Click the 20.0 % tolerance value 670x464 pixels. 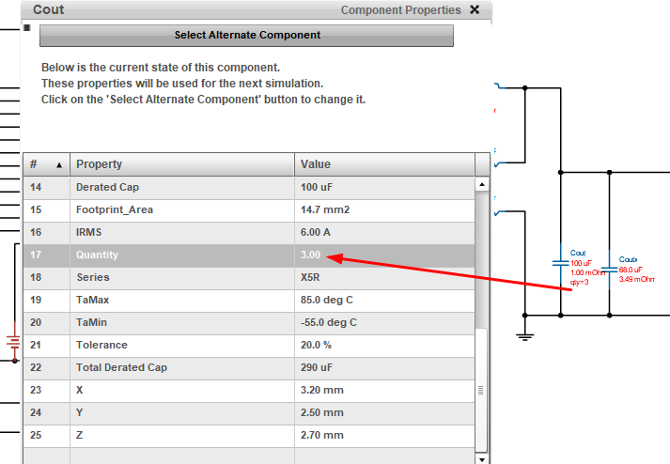[316, 346]
